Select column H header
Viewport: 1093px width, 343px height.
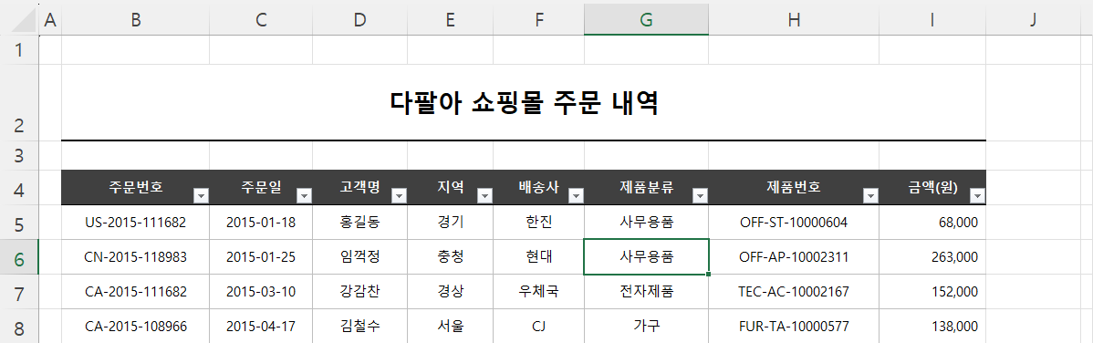tap(794, 20)
